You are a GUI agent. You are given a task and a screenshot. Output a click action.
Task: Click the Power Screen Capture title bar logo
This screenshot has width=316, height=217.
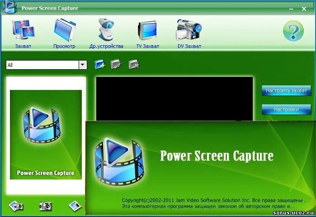click(x=9, y=7)
